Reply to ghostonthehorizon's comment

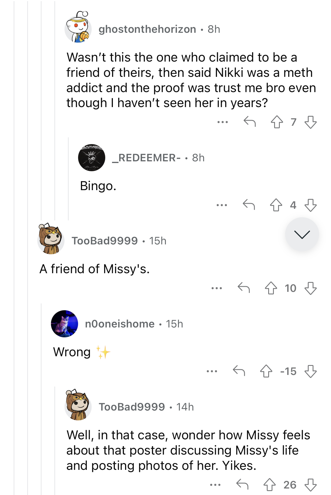250,122
